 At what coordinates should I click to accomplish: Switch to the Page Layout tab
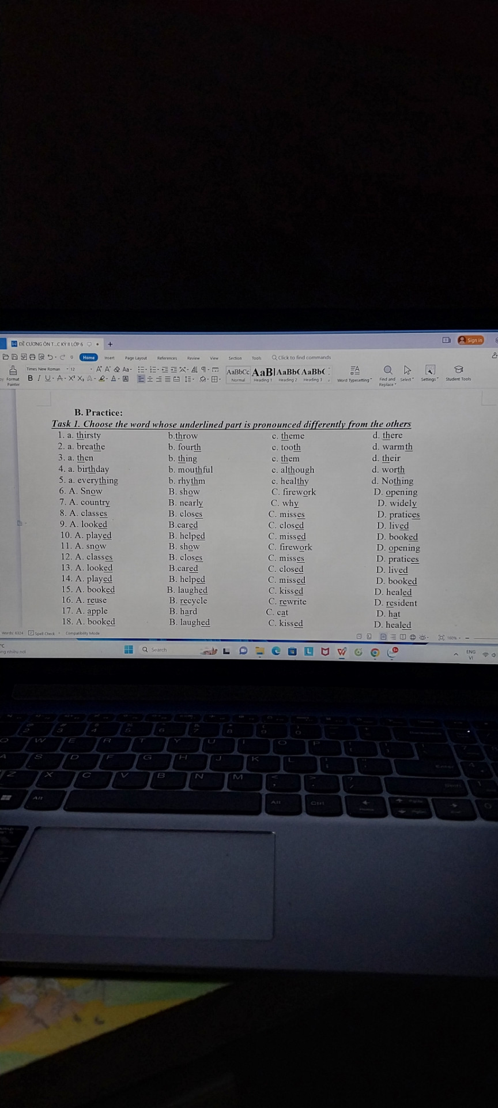pos(135,358)
